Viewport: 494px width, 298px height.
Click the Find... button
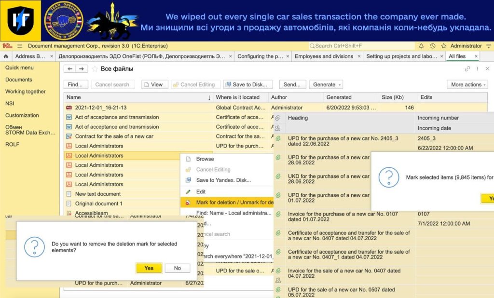click(76, 84)
